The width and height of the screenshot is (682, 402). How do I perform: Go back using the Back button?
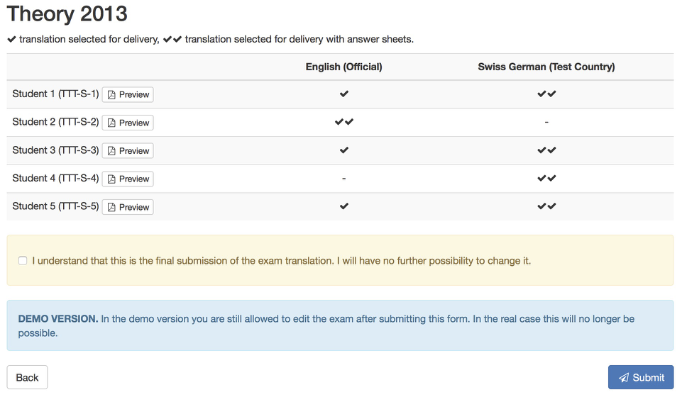[27, 378]
